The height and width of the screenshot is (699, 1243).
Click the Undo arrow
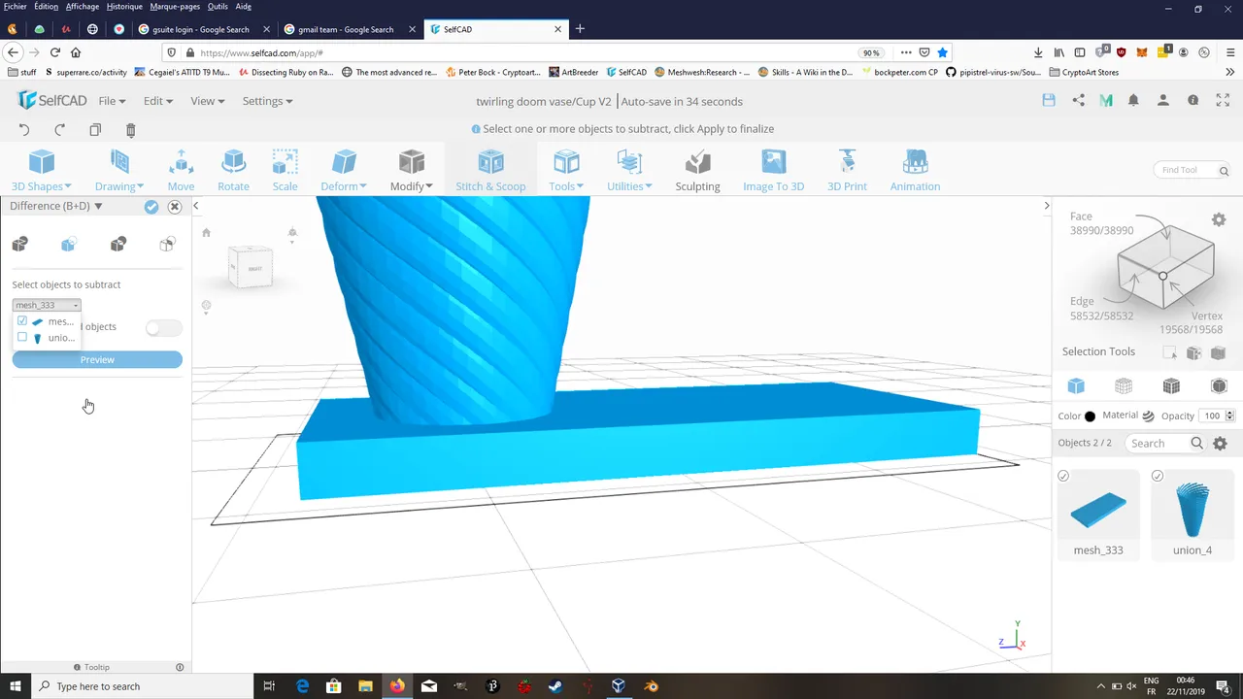[24, 130]
